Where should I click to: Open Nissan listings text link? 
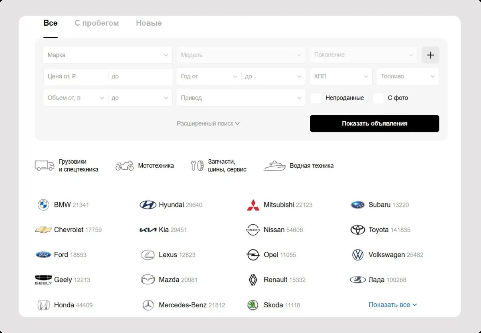274,230
